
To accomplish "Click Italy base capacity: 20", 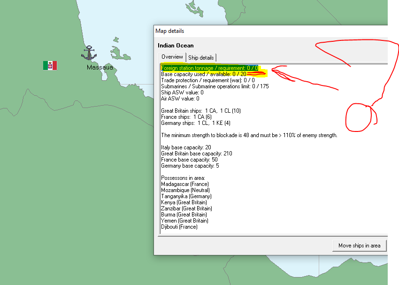I will pos(186,147).
